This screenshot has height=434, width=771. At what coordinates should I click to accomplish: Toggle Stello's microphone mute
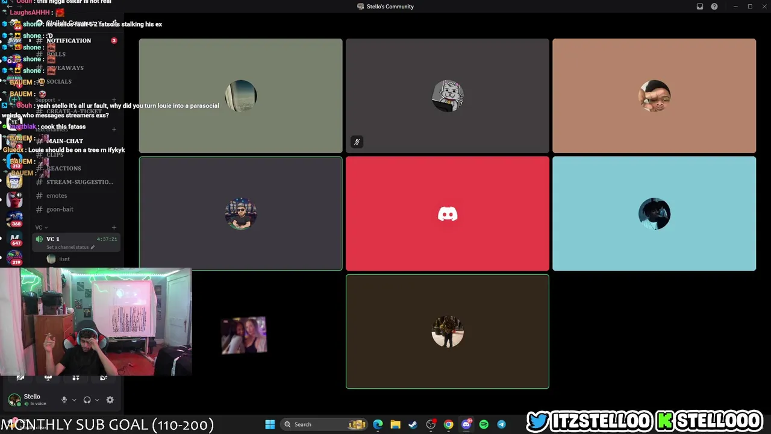(64, 400)
